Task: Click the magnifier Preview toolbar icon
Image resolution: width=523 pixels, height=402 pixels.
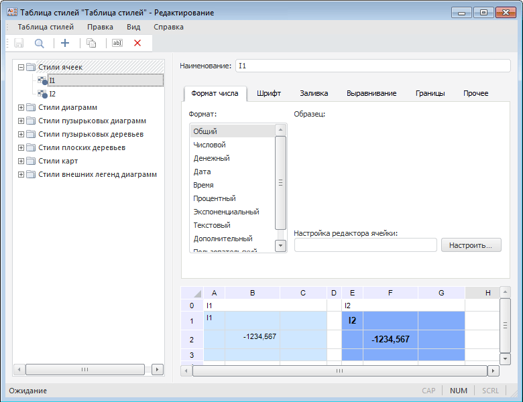Action: 40,43
